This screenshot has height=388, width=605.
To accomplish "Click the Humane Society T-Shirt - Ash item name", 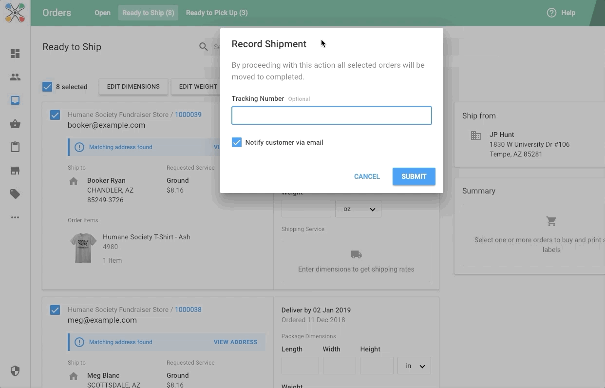I will click(x=147, y=237).
